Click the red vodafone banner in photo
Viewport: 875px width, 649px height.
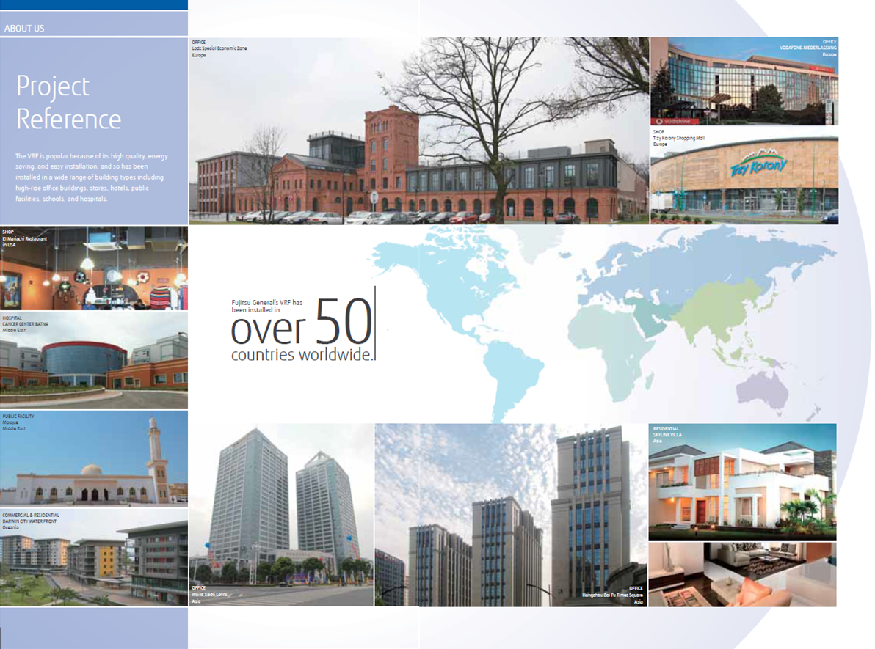pos(676,121)
